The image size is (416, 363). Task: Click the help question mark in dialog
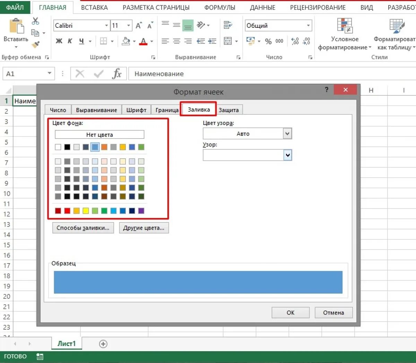click(x=327, y=90)
